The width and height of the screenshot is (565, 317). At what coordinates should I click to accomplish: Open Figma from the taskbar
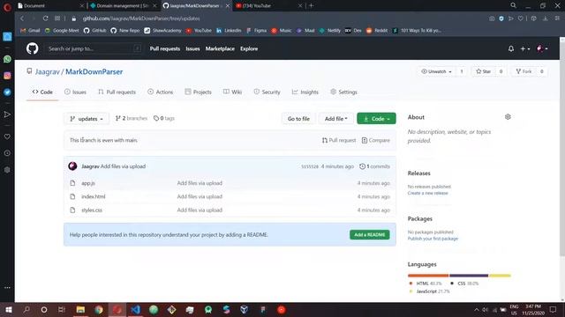point(263,309)
